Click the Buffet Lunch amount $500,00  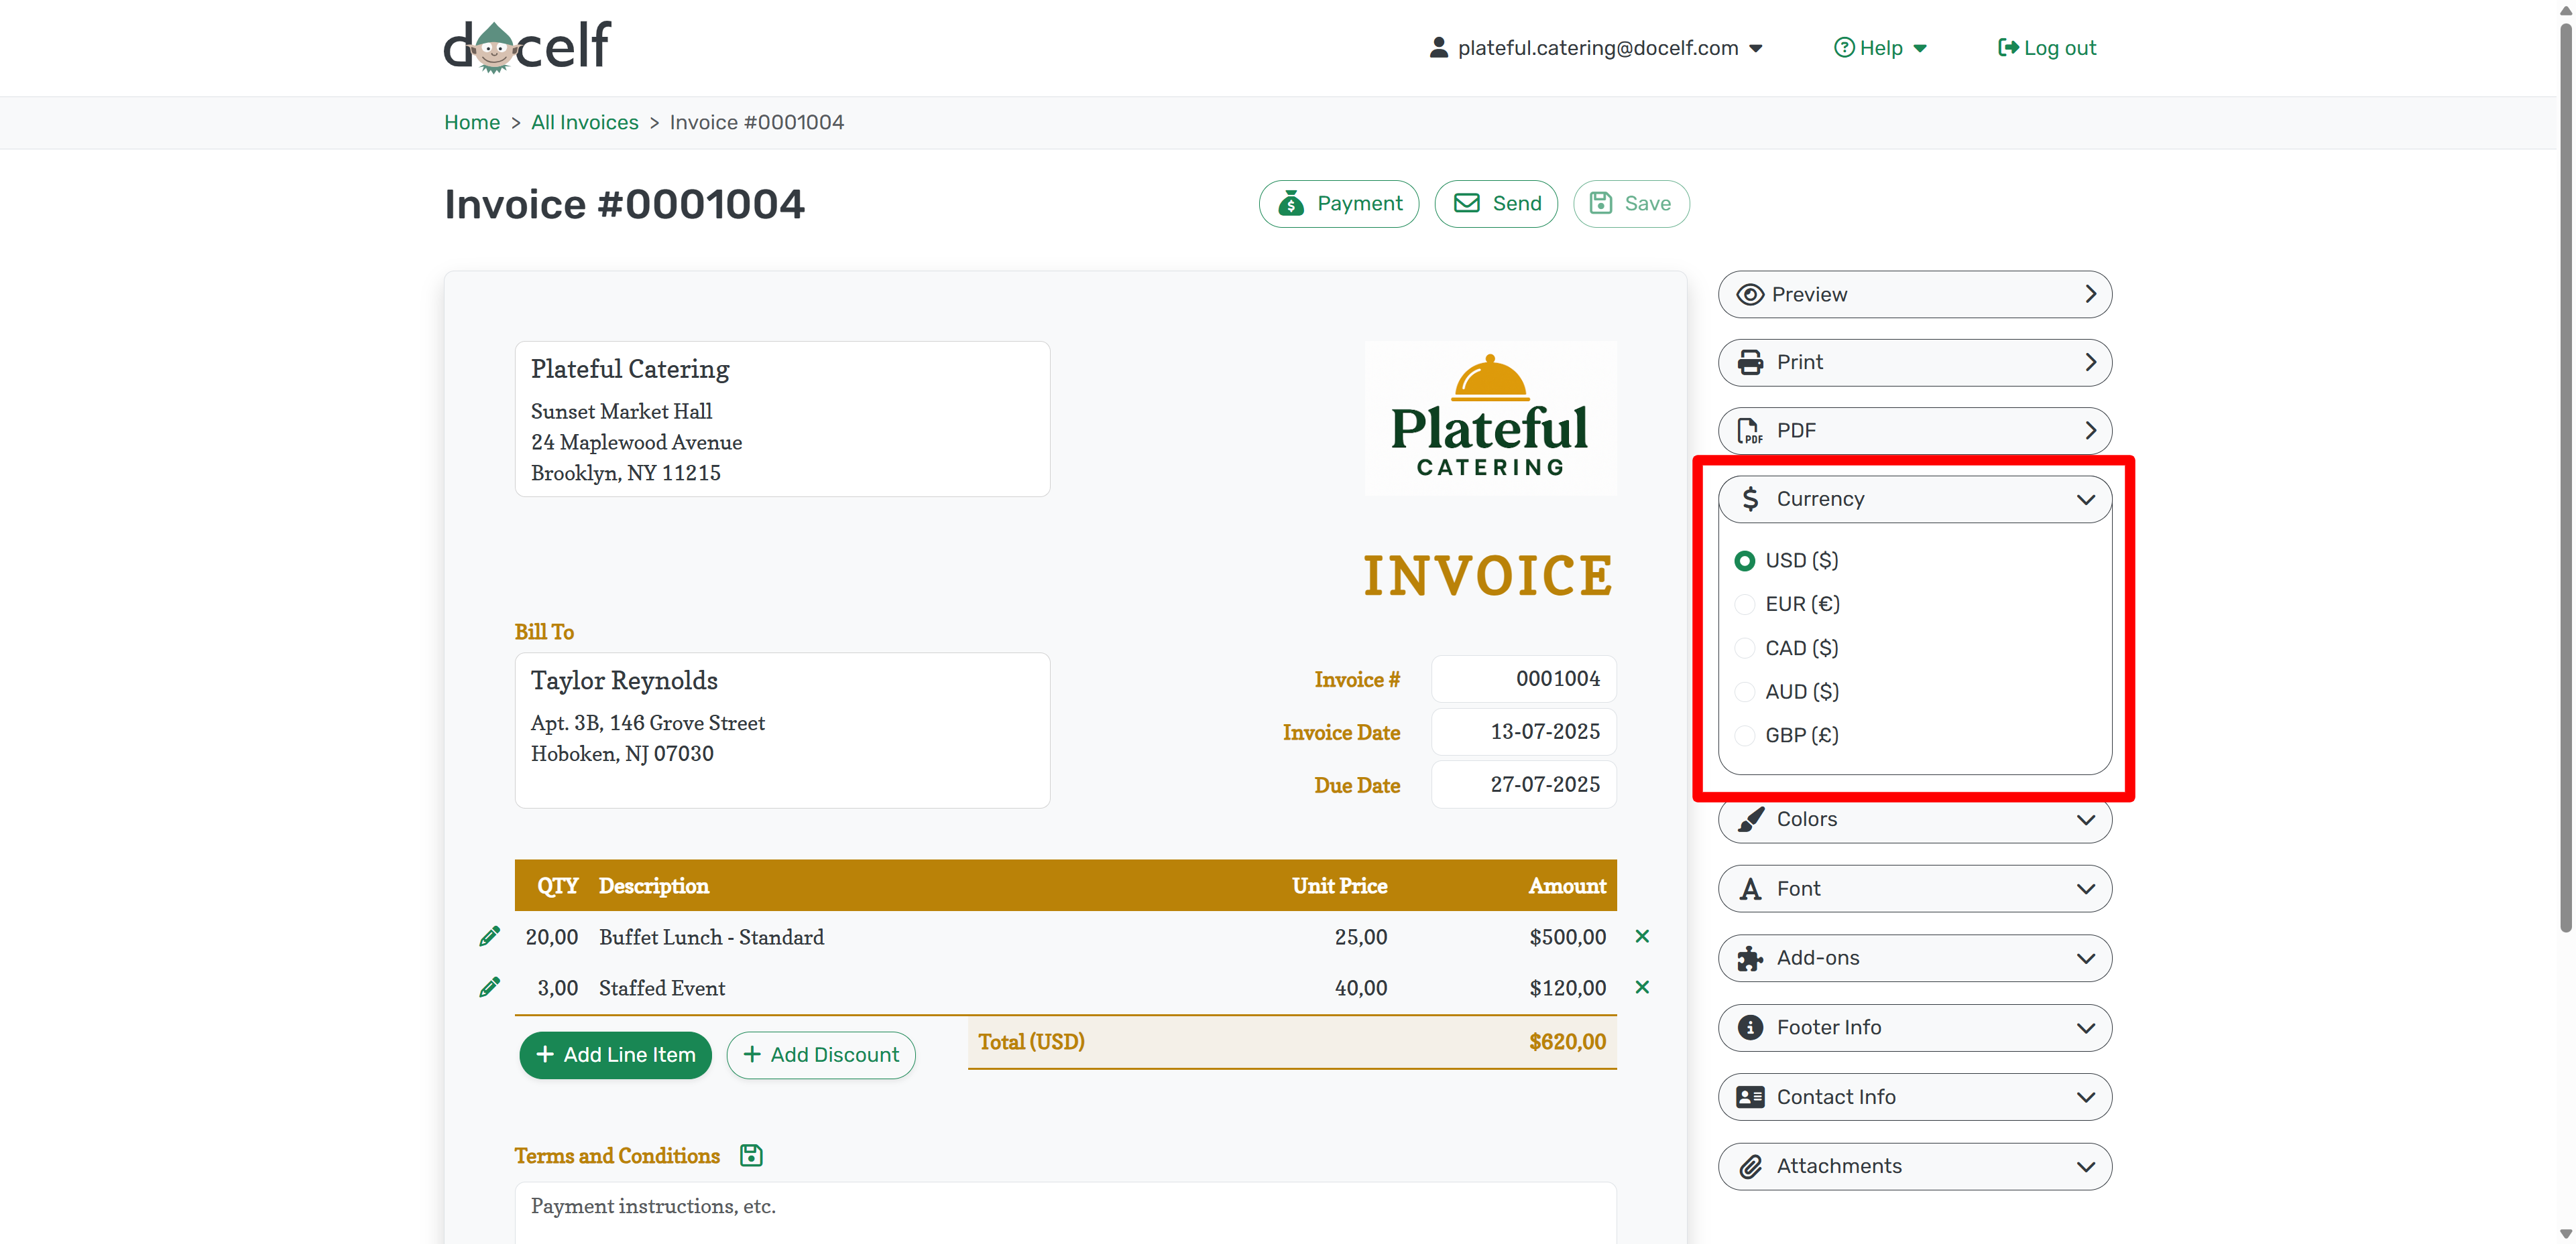pyautogui.click(x=1567, y=937)
